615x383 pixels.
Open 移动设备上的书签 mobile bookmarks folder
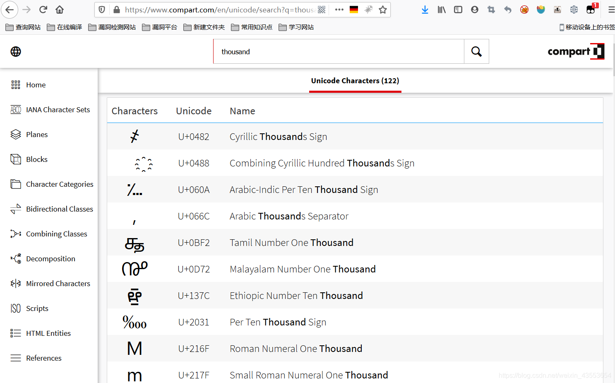(587, 27)
